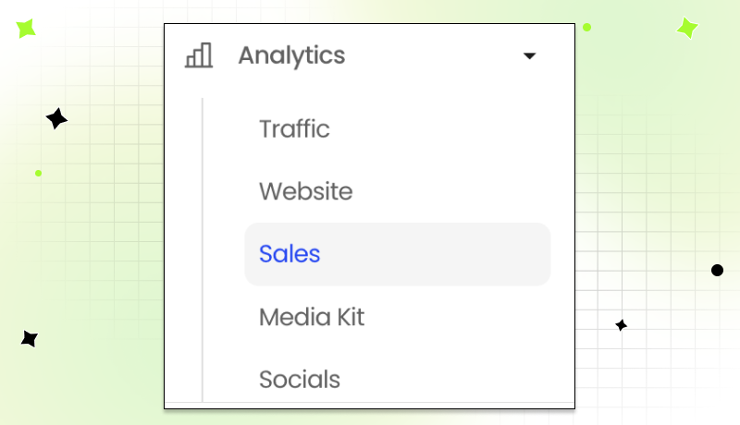Screen dimensions: 740x425
Task: Click the green star in the top-right corner
Action: point(686,28)
